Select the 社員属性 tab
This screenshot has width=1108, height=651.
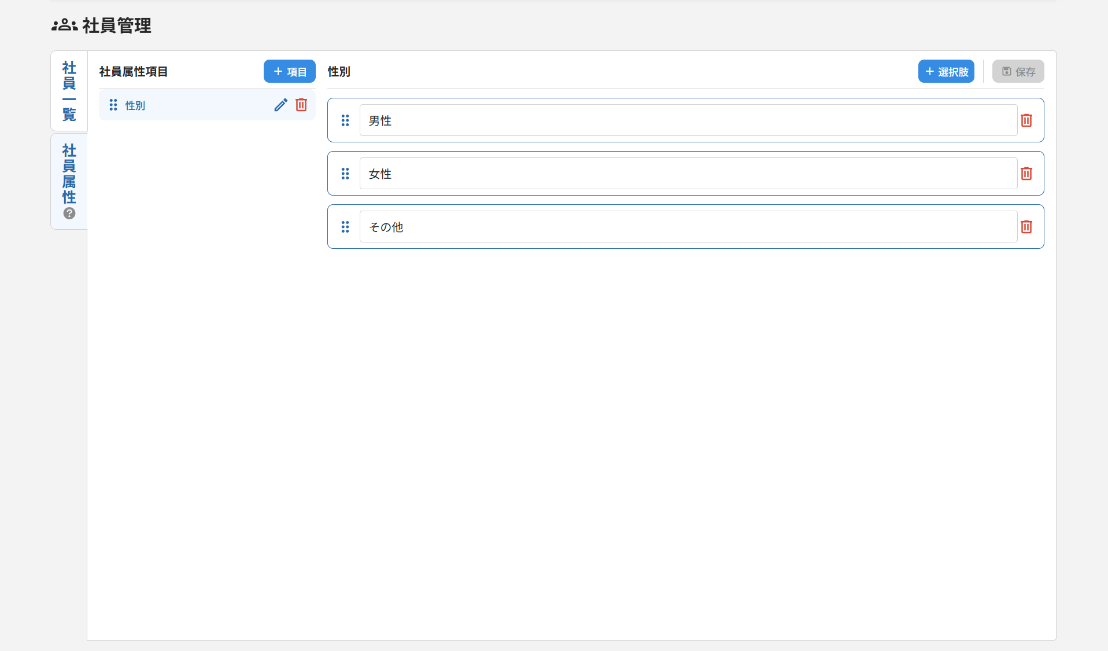coord(69,174)
